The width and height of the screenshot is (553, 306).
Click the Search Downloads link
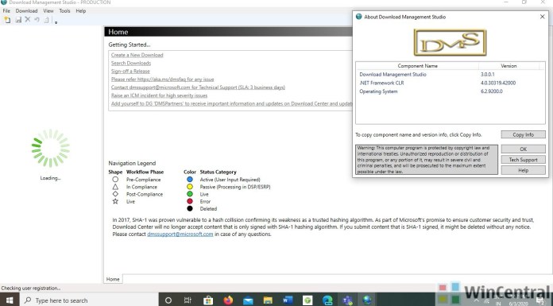coord(131,63)
